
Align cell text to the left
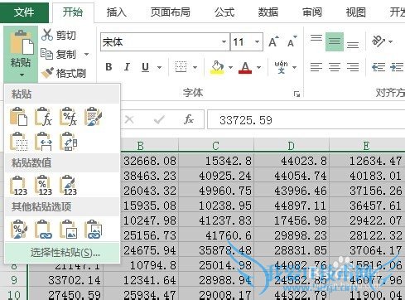(316, 67)
